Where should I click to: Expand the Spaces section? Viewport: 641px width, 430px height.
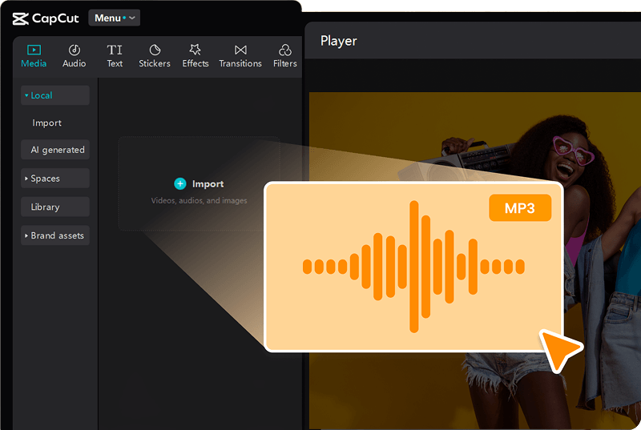pyautogui.click(x=55, y=179)
